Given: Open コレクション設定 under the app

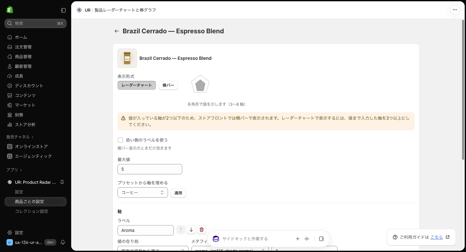Looking at the screenshot, I should point(36,211).
